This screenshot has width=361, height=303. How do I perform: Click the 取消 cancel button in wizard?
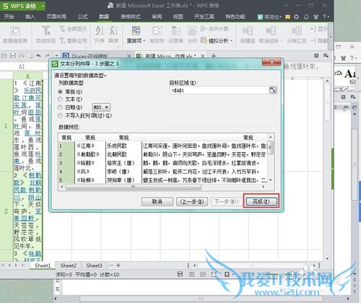coord(157,201)
